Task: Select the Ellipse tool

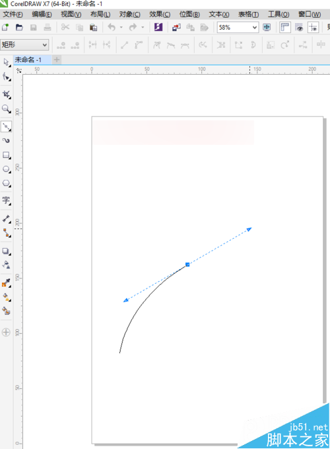Action: [7, 169]
